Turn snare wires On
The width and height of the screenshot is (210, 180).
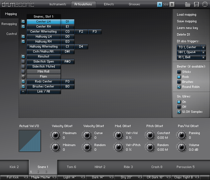click(x=179, y=102)
